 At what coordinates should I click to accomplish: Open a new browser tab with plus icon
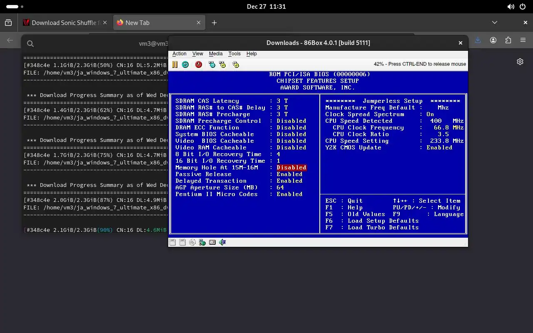214,23
